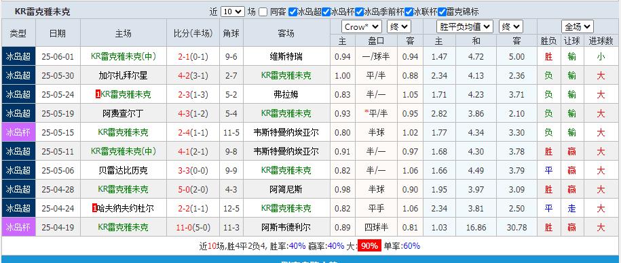621x263 pixels.
Task: Uncheck the 冰岛超 league filter
Action: click(293, 12)
